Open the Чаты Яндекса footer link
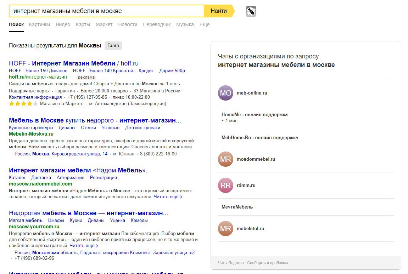408x274 pixels. pos(231,263)
